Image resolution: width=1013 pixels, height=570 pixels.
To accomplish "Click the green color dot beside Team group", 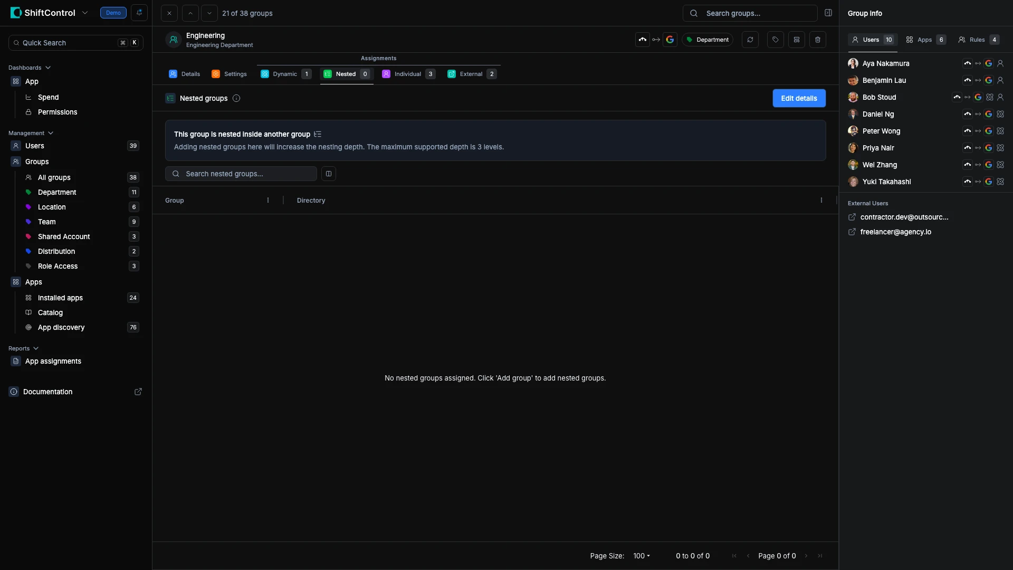I will (x=28, y=222).
